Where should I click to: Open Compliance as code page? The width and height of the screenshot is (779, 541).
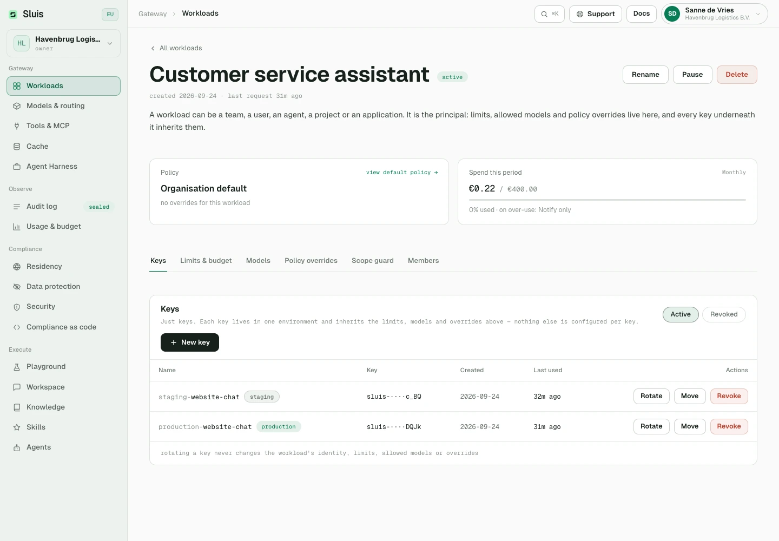tap(63, 327)
